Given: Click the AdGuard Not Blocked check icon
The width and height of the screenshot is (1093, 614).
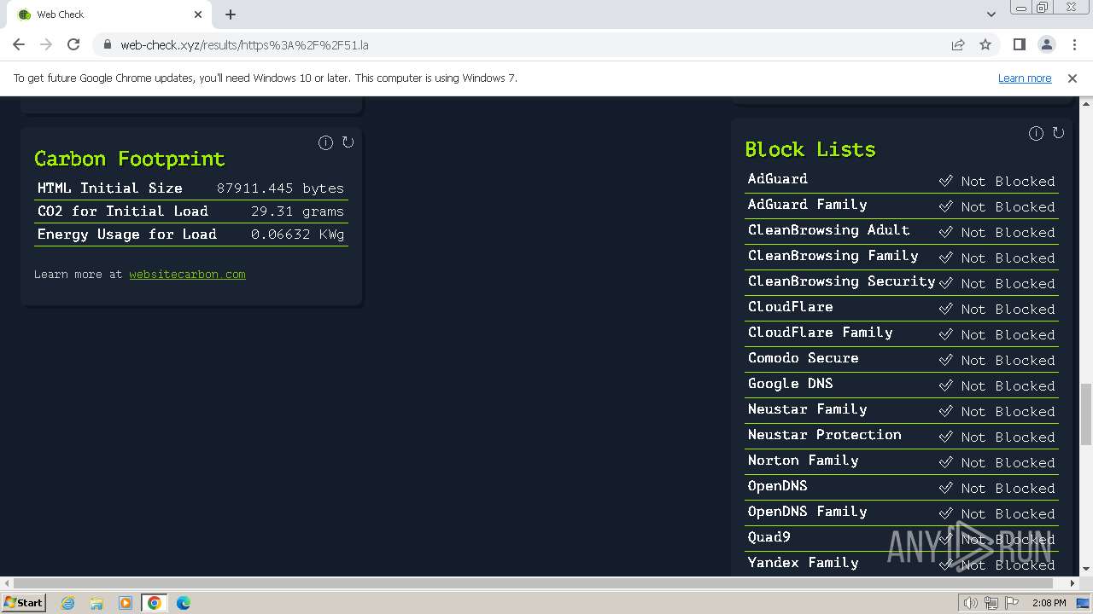Looking at the screenshot, I should (x=945, y=181).
